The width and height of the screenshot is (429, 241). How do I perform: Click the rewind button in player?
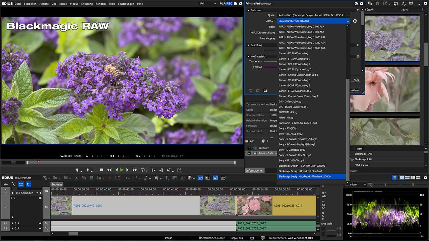pyautogui.click(x=109, y=170)
